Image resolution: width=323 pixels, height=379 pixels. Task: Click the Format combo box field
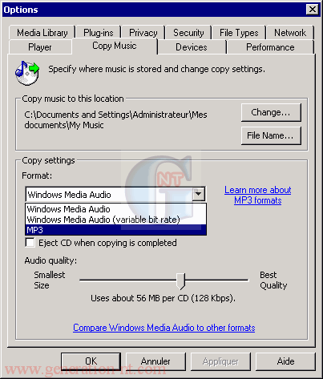[115, 194]
